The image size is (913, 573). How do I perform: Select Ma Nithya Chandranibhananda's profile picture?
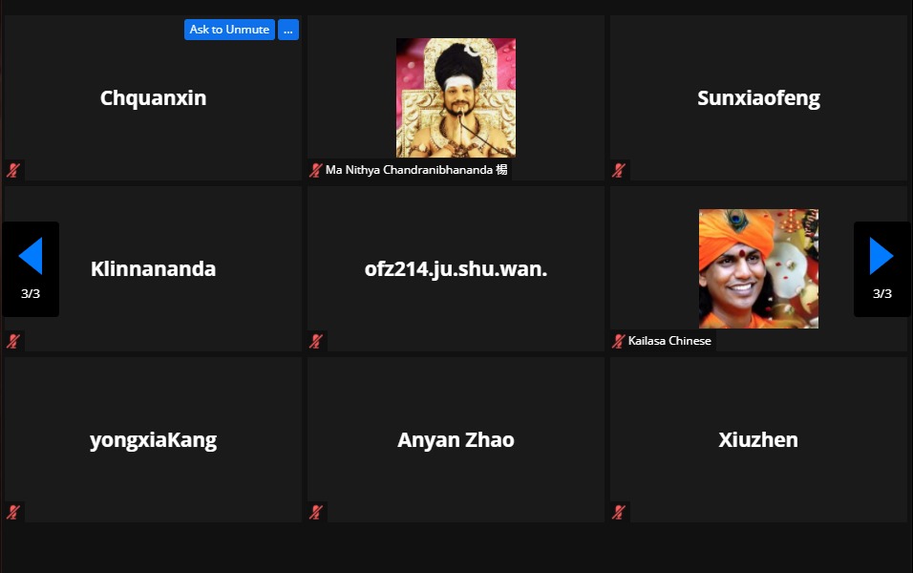point(456,97)
